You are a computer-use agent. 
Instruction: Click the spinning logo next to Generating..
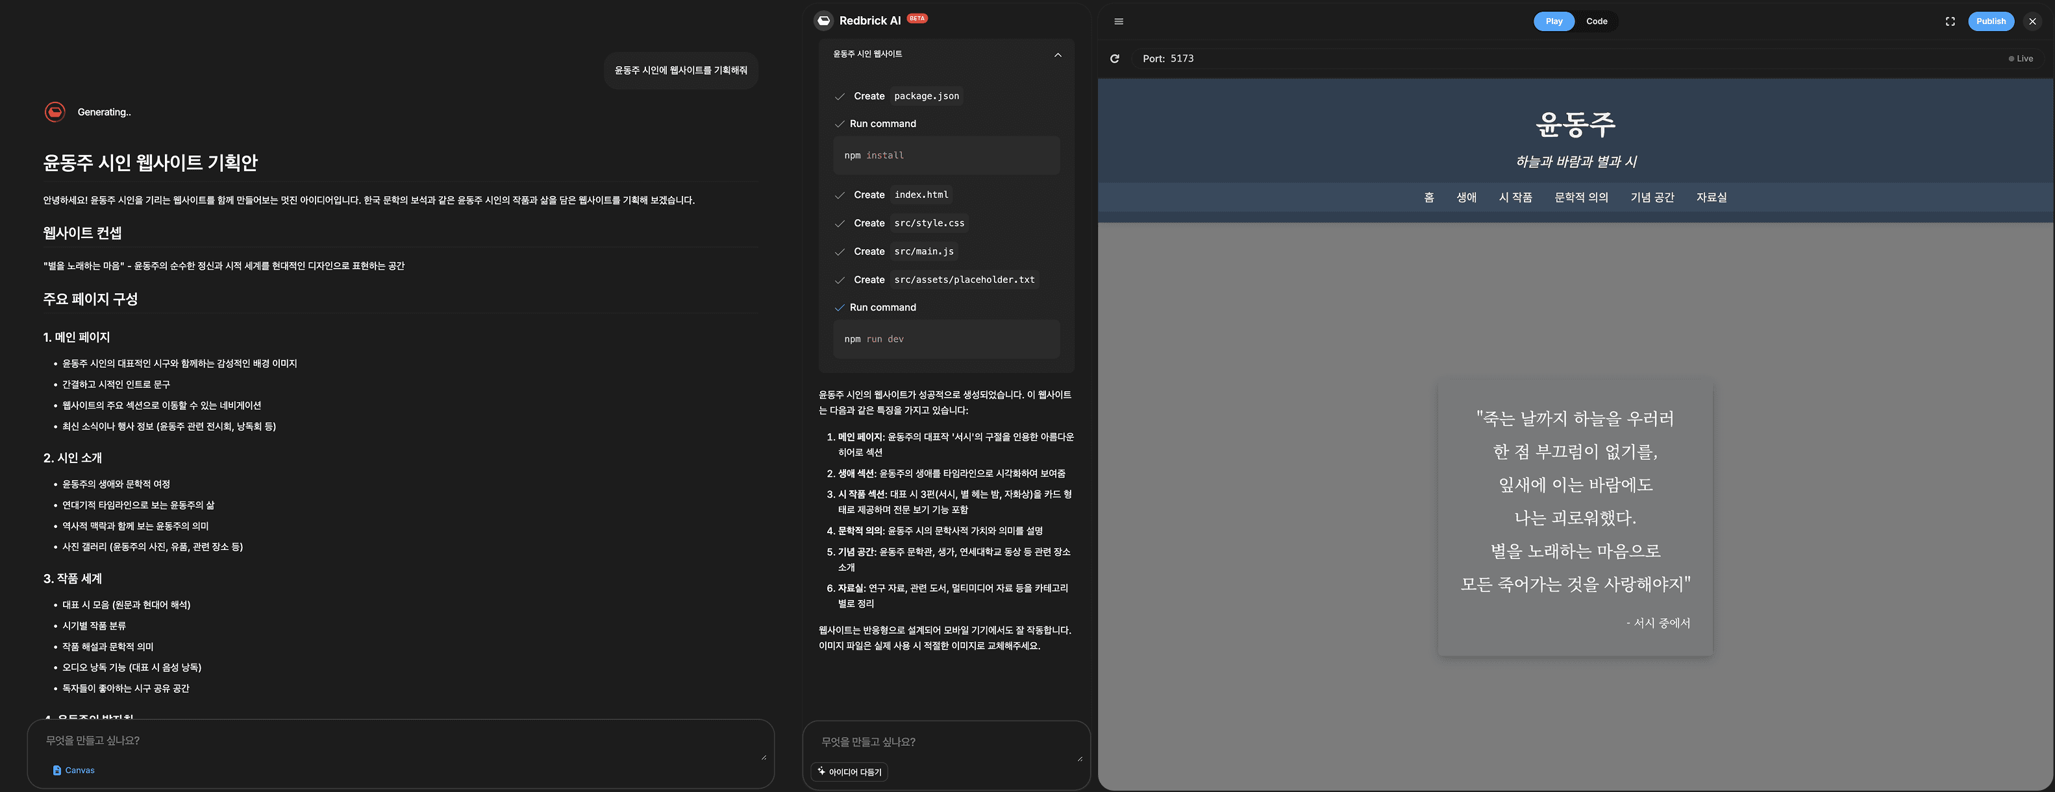(55, 112)
